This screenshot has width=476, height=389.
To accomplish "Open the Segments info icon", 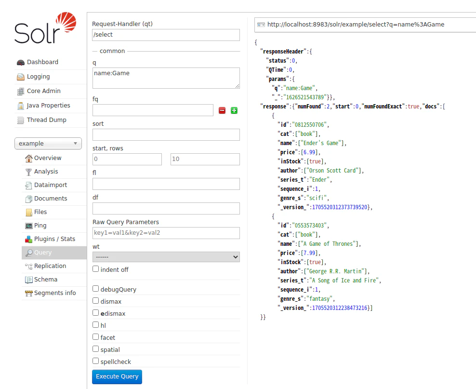I will [x=29, y=293].
